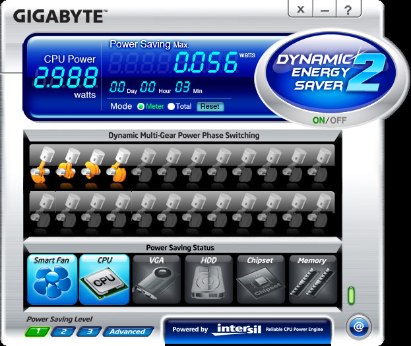The height and width of the screenshot is (346, 411).
Task: Click the @ round button
Action: [x=358, y=327]
